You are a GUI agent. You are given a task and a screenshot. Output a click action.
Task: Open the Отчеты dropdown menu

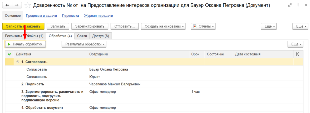203,26
